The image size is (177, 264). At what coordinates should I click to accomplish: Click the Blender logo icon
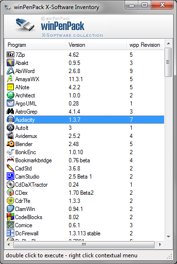pyautogui.click(x=10, y=144)
